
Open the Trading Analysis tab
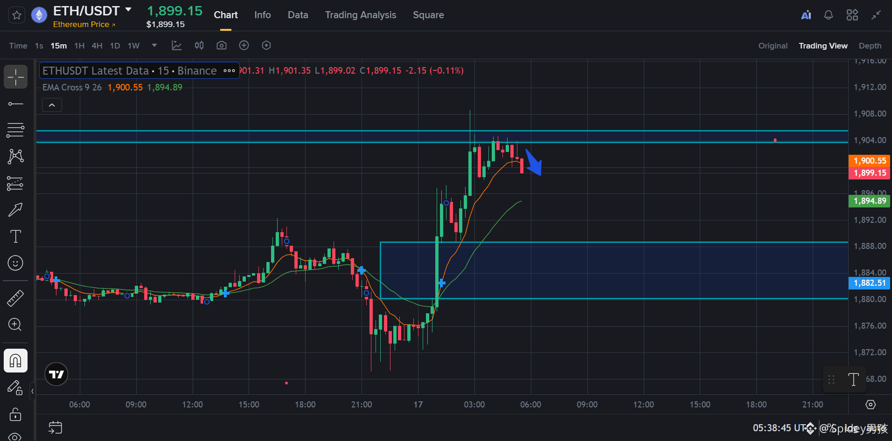361,15
